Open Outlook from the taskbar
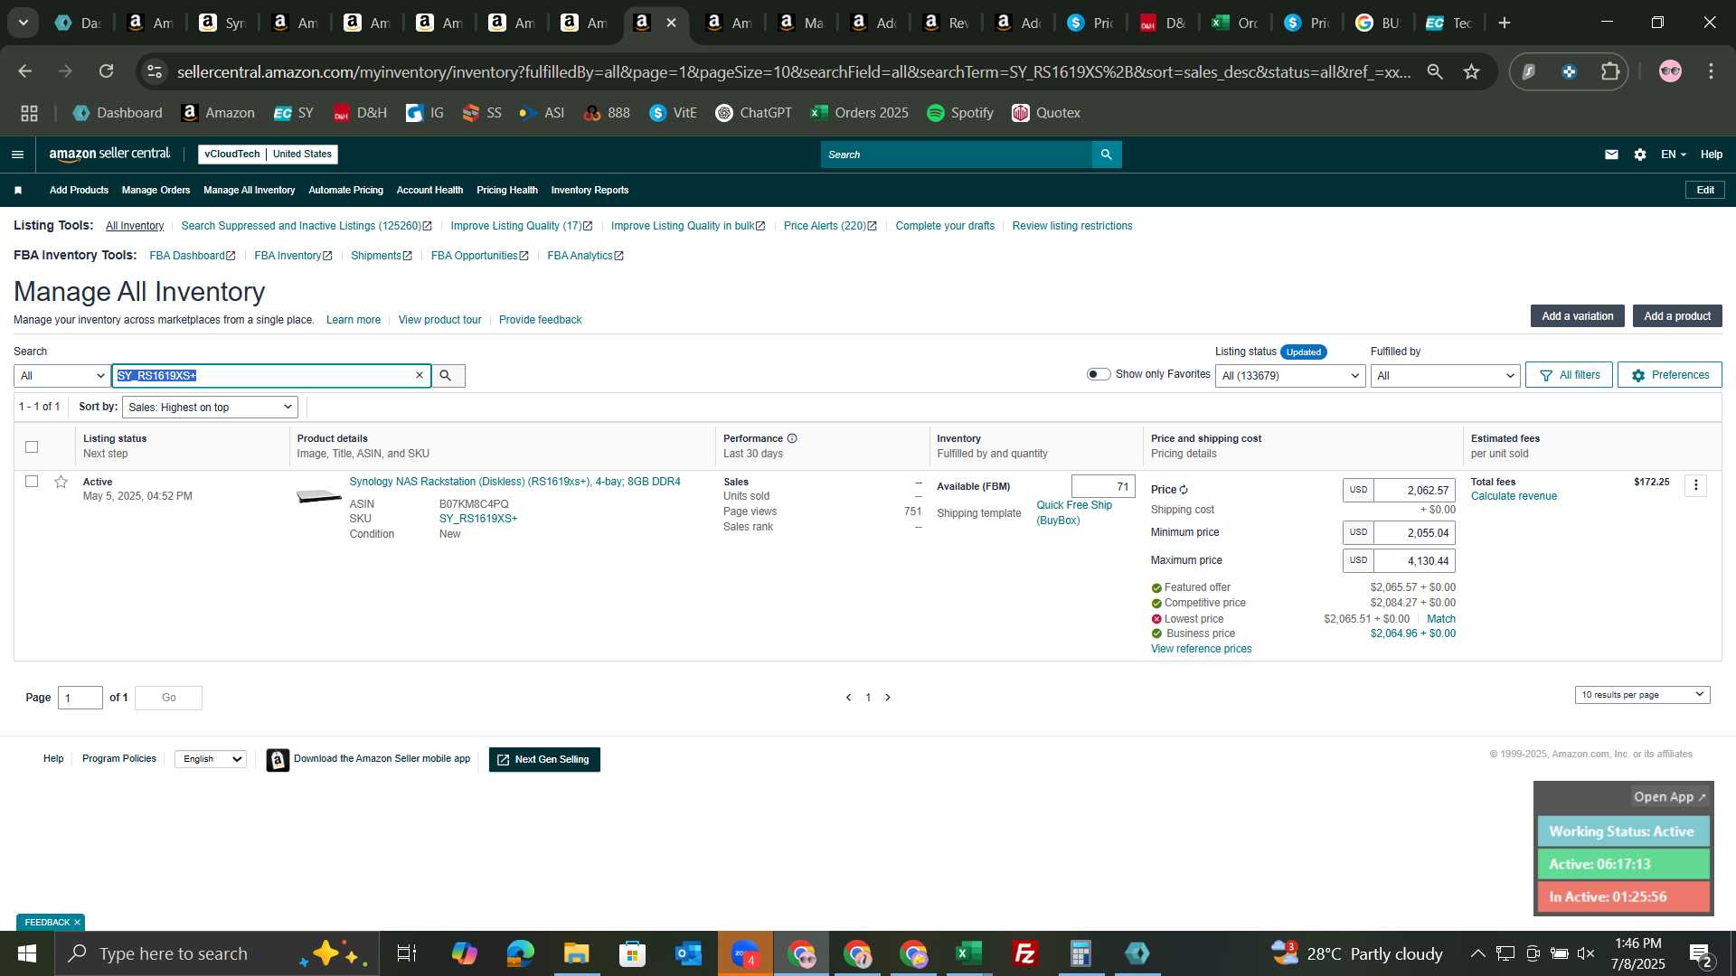Screen dimensions: 1736x976 (688, 953)
